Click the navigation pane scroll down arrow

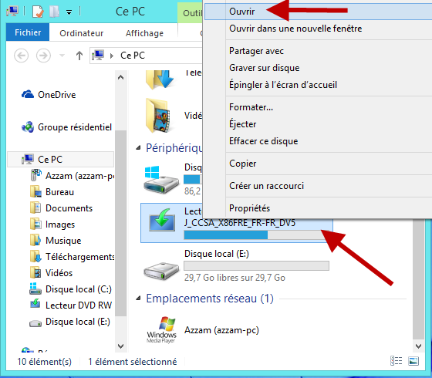tap(120, 346)
